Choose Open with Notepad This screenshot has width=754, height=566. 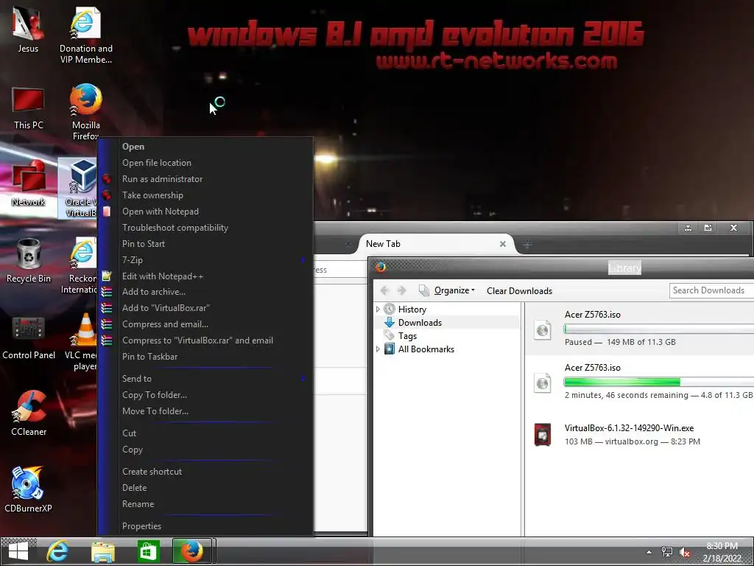click(205, 212)
